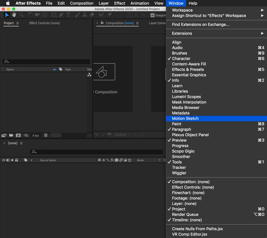Viewport: 267px width, 238px height.
Task: Toggle the Character panel menu item
Action: (x=217, y=58)
